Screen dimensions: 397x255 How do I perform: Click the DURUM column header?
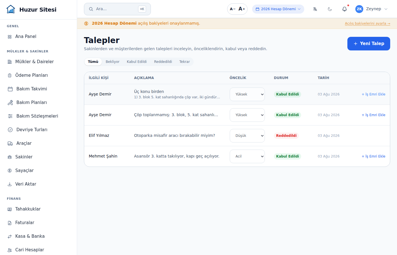[x=281, y=78]
